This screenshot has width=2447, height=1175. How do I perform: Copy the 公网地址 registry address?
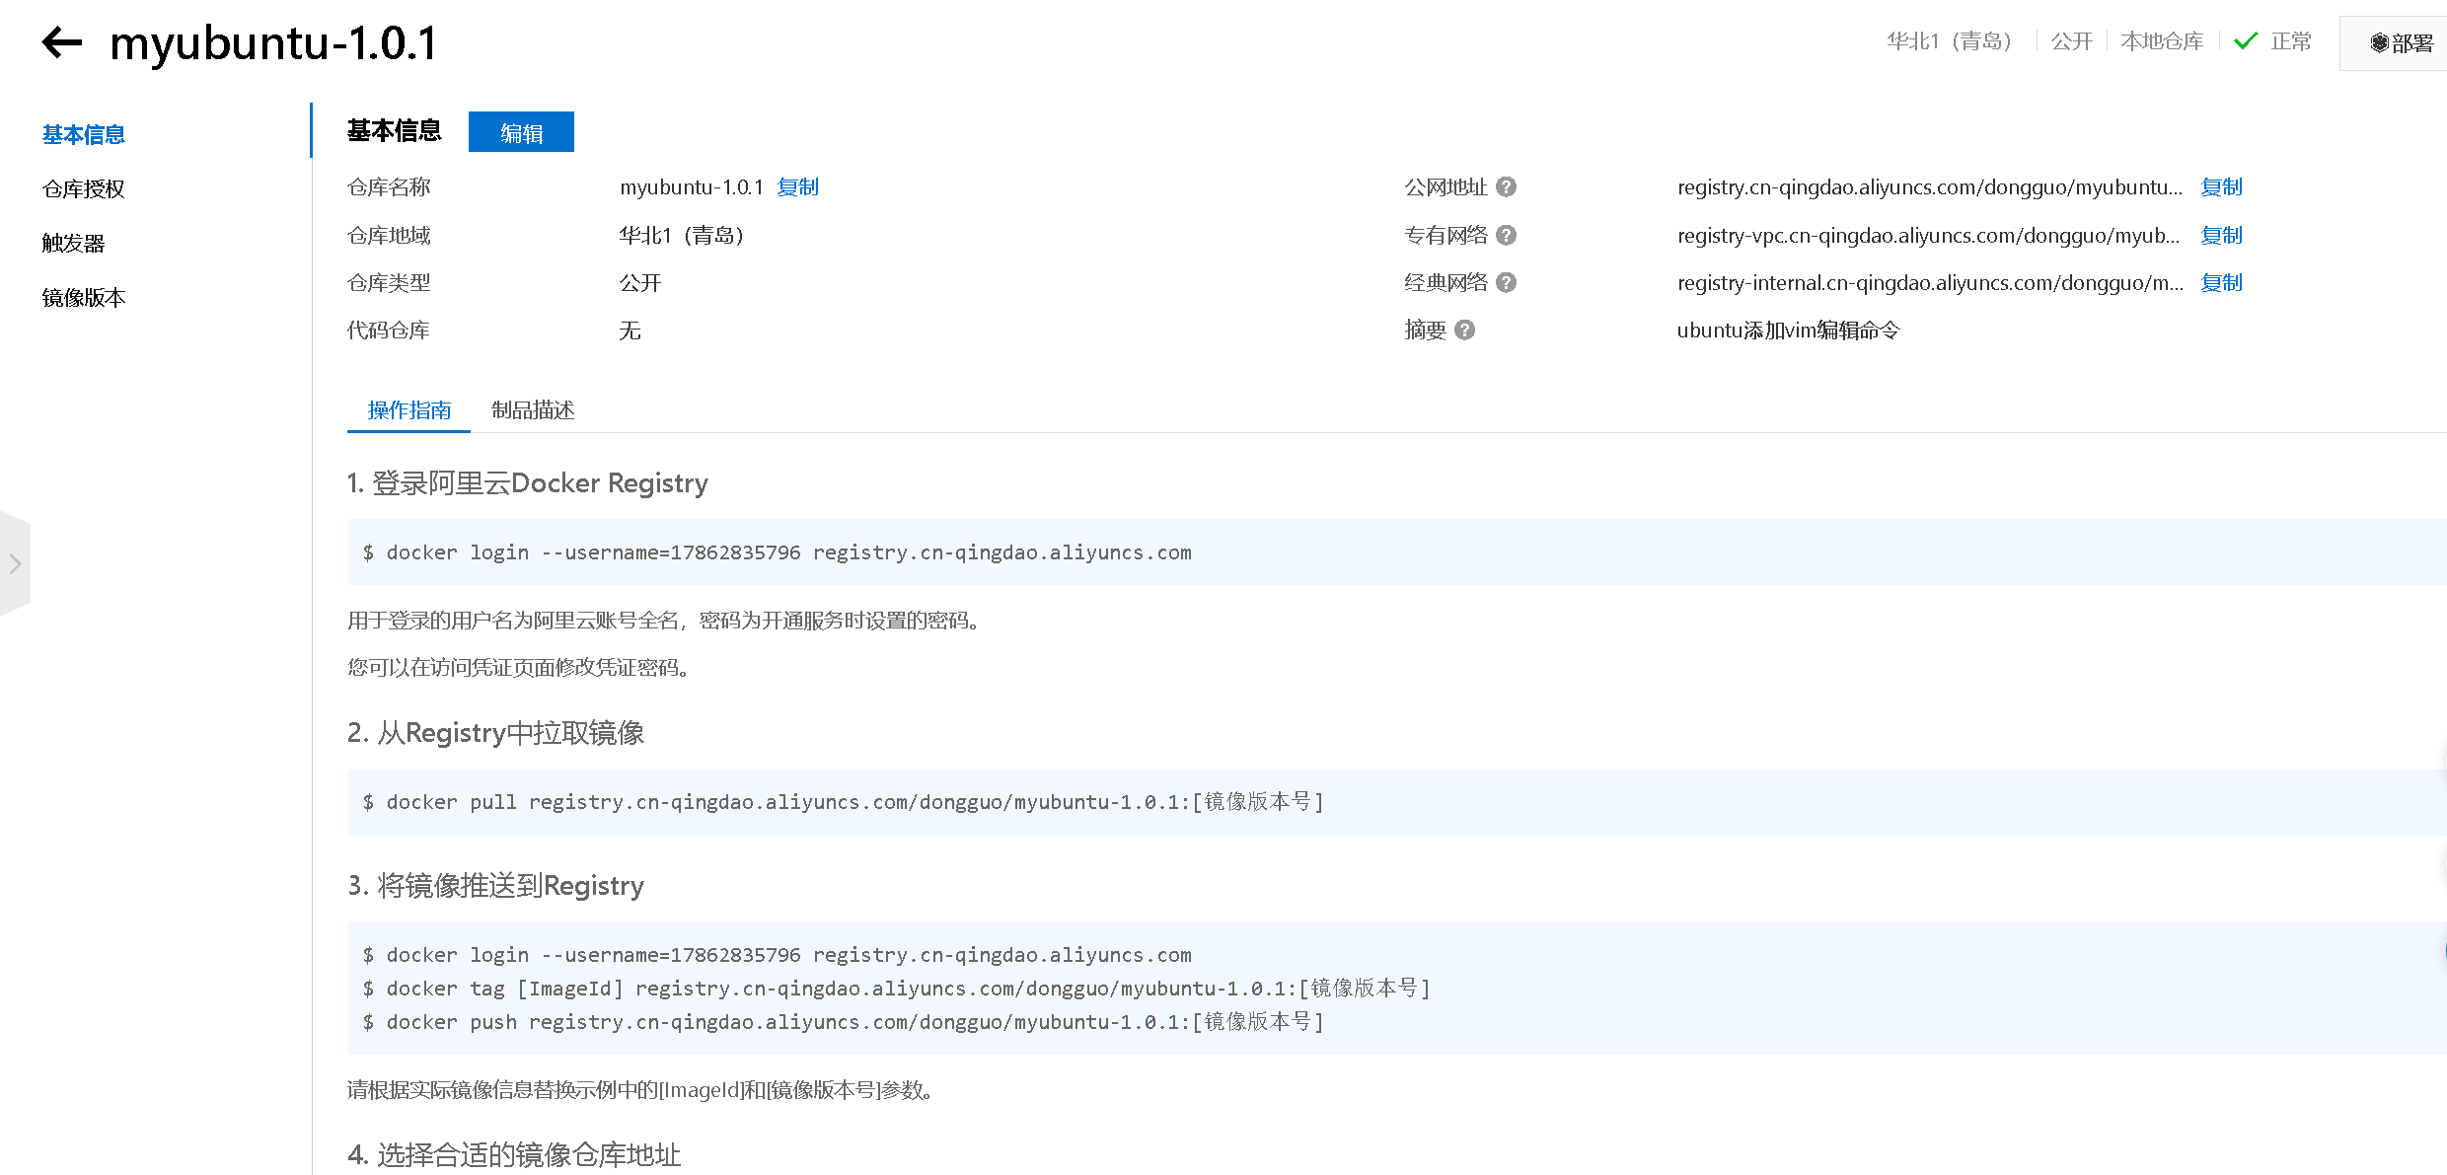pos(2221,186)
